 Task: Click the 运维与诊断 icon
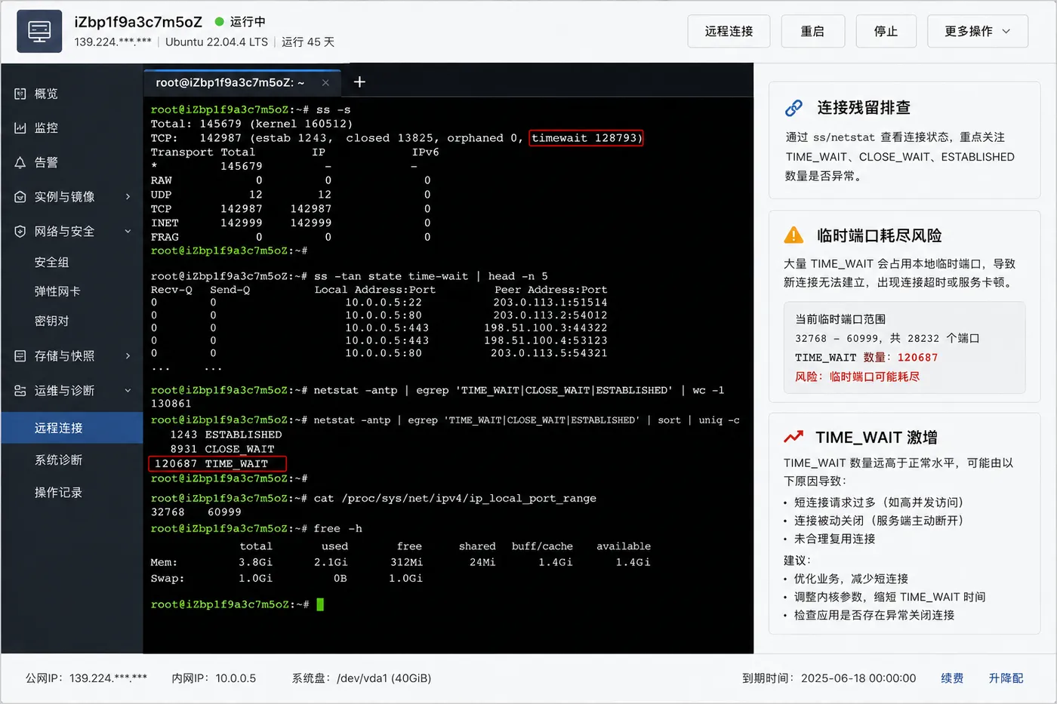[20, 390]
